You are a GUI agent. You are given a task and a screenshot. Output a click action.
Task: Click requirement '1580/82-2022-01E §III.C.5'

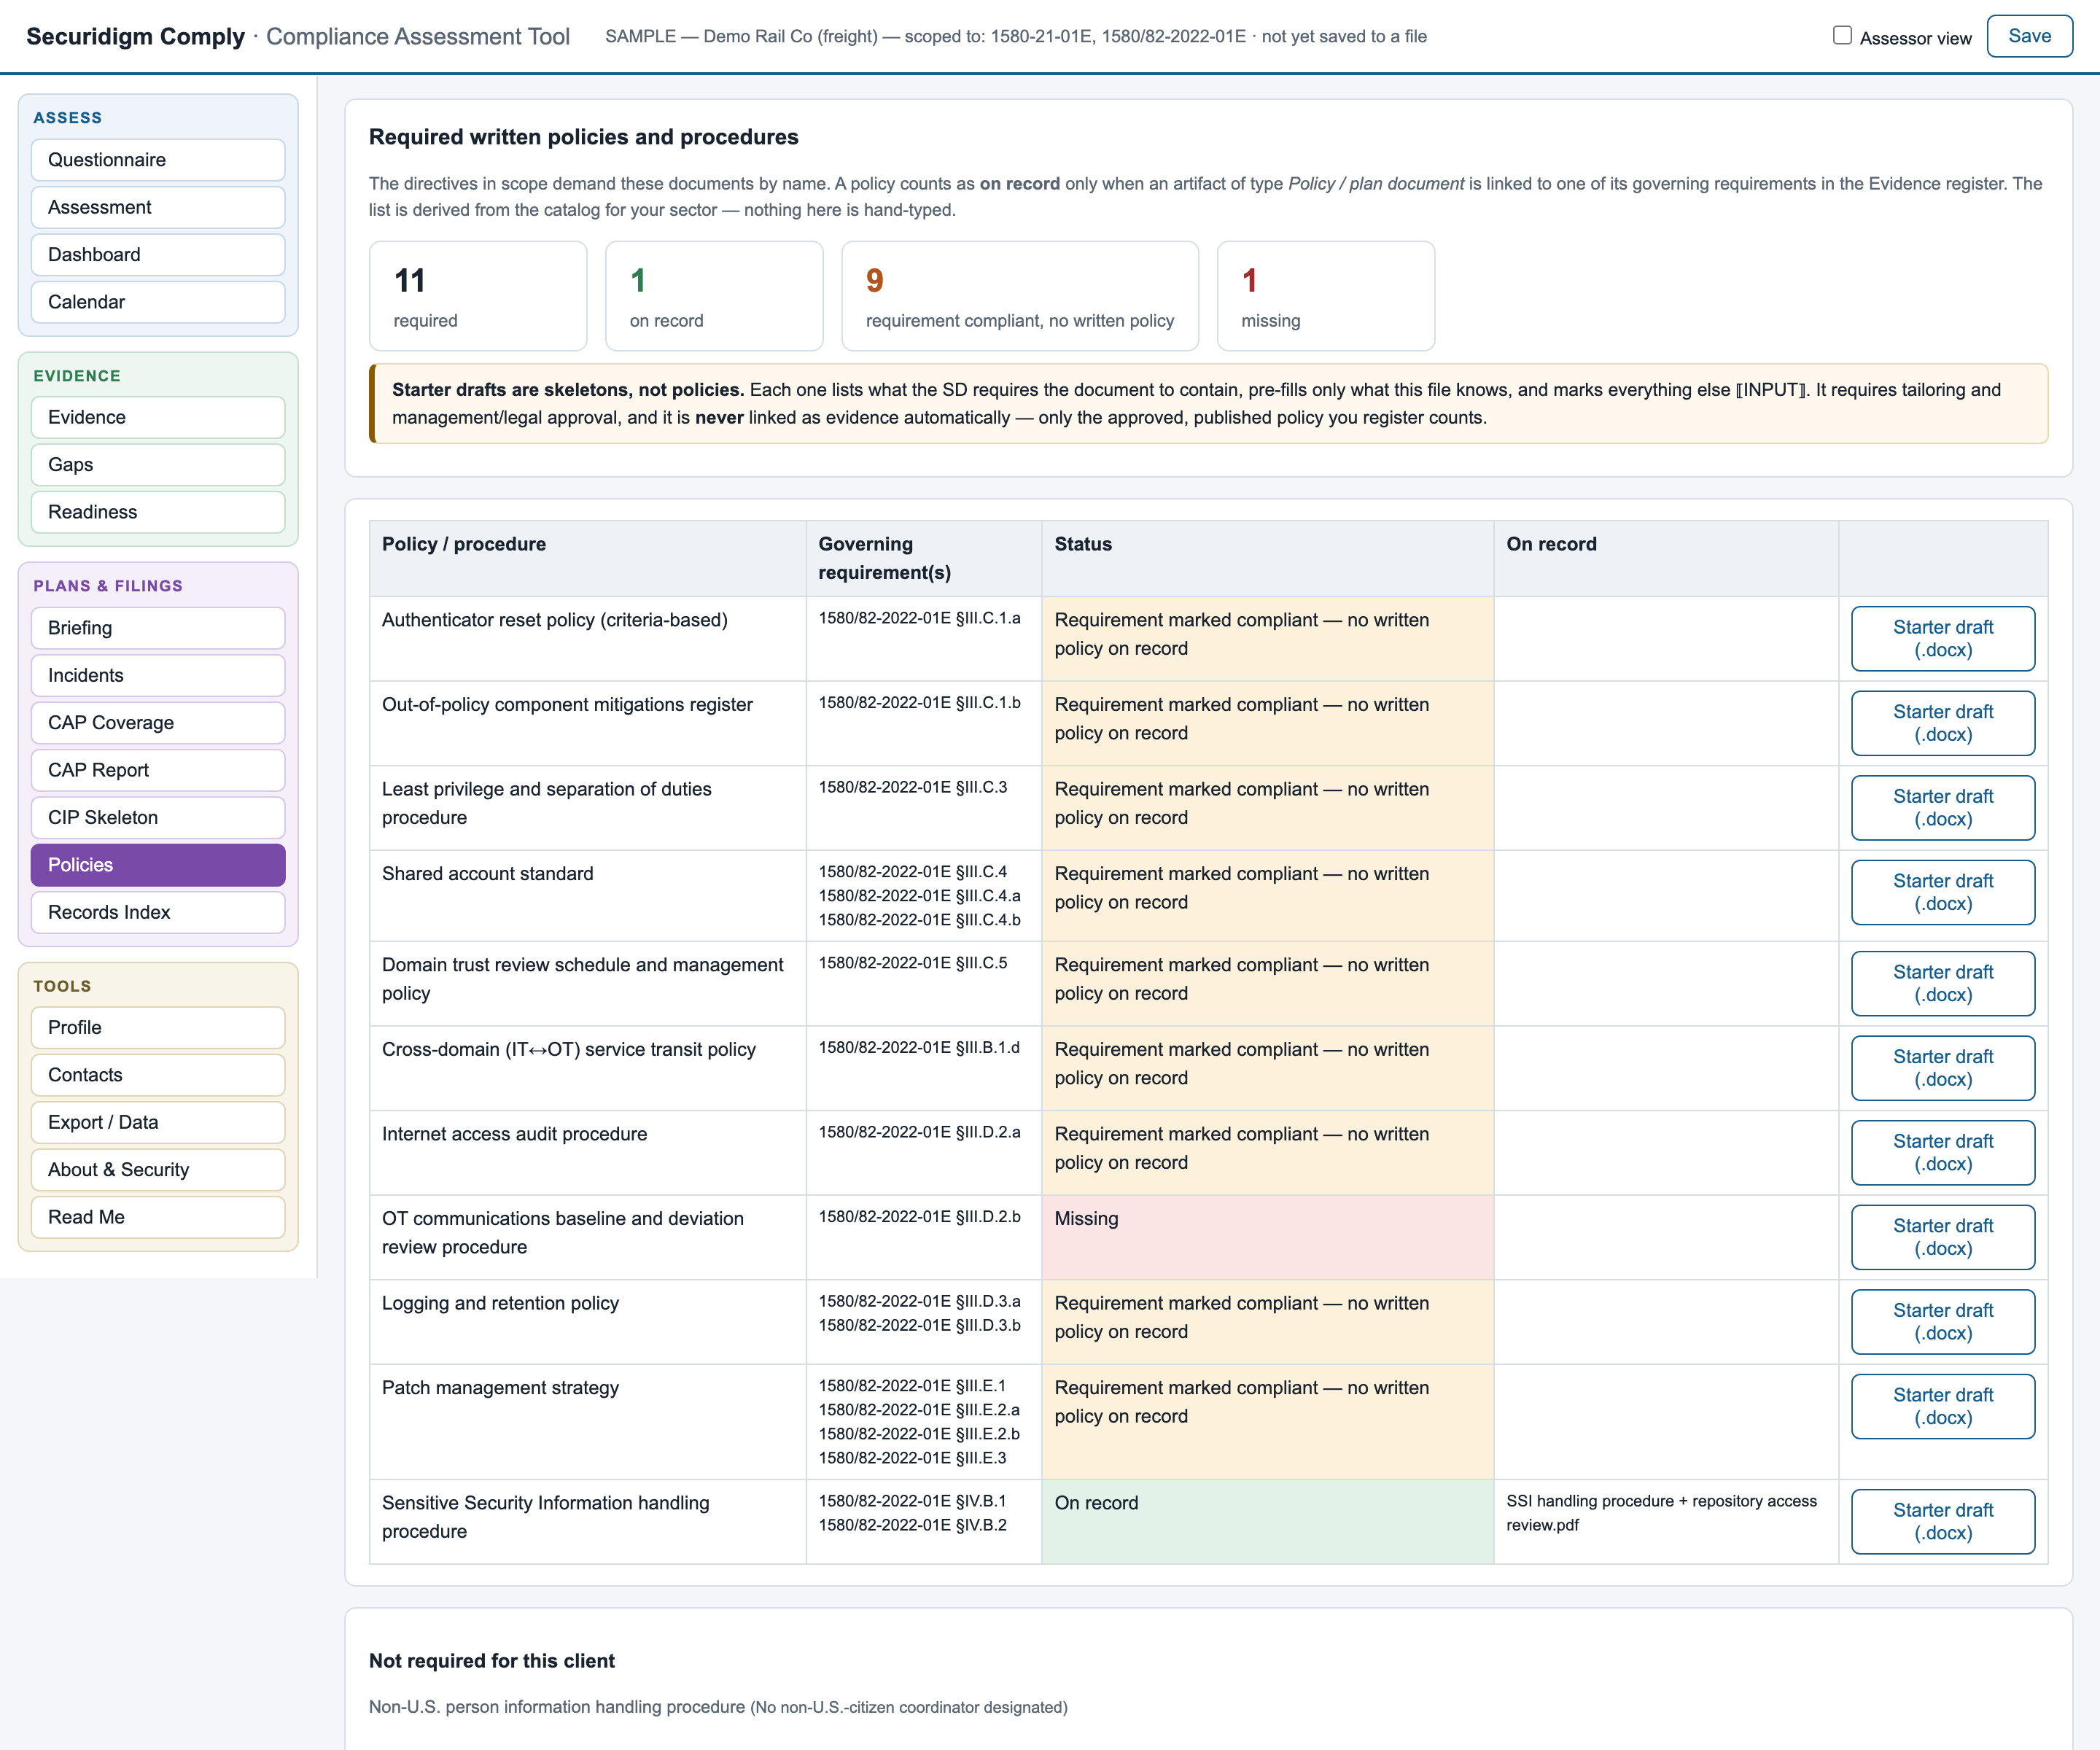[x=913, y=963]
